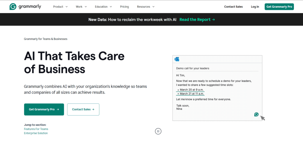Image resolution: width=303 pixels, height=145 pixels.
Task: Open the Product menu
Action: click(x=60, y=7)
